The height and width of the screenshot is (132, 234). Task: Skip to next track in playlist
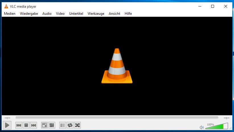point(34,125)
